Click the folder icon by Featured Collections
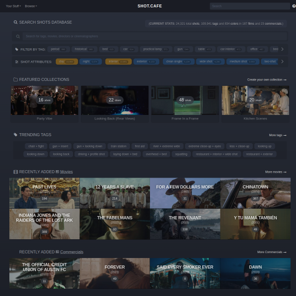The height and width of the screenshot is (296, 296). click(15, 79)
